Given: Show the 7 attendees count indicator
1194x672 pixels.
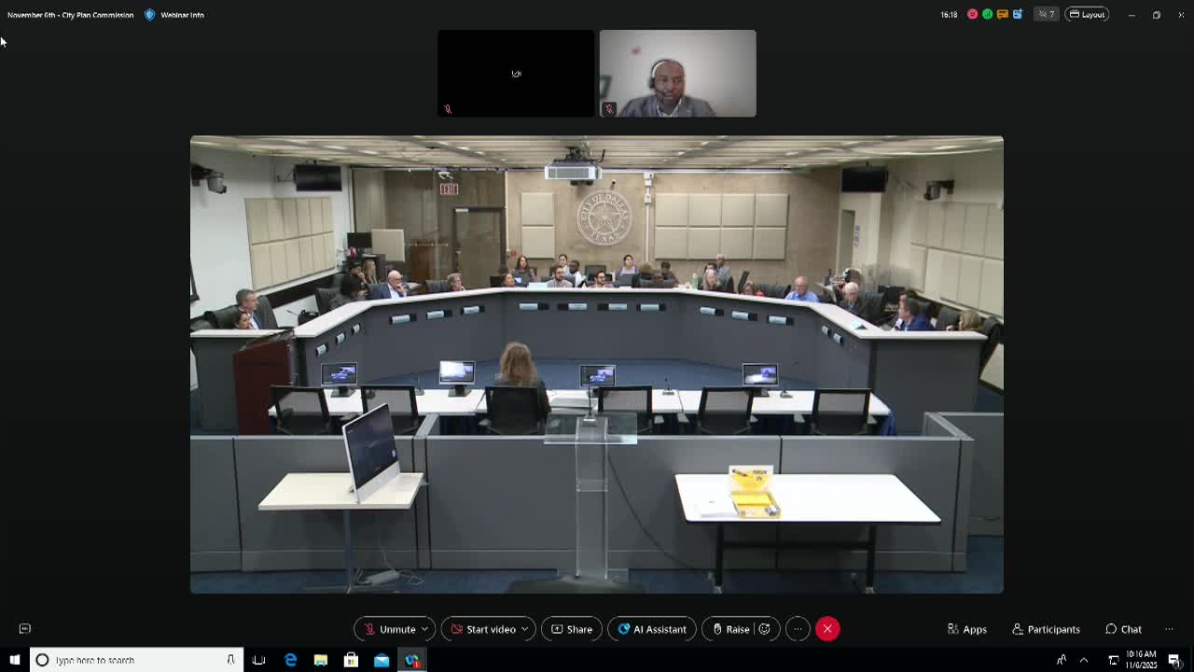Looking at the screenshot, I should tap(1047, 15).
